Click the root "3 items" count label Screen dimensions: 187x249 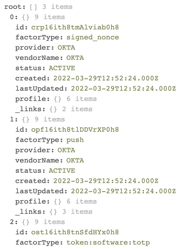[x=57, y=7]
